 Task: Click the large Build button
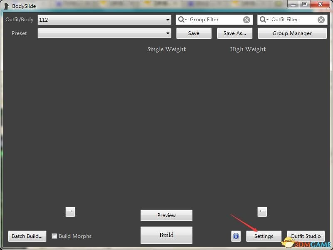tap(166, 235)
